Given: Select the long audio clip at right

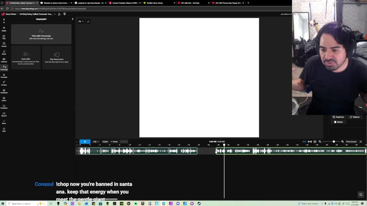Looking at the screenshot, I should [x=291, y=151].
